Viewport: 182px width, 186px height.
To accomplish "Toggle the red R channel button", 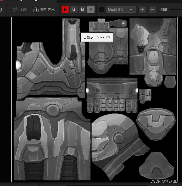I will pos(65,9).
